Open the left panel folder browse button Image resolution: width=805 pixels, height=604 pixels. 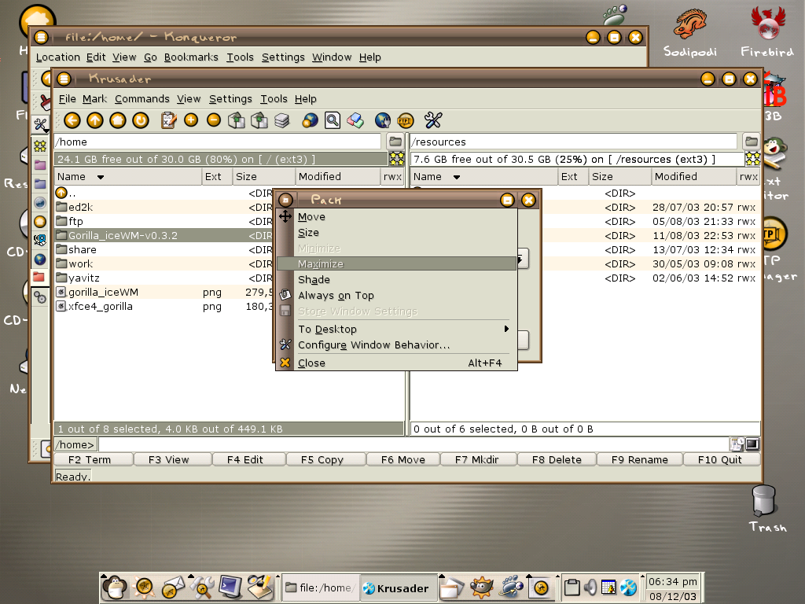(x=395, y=142)
